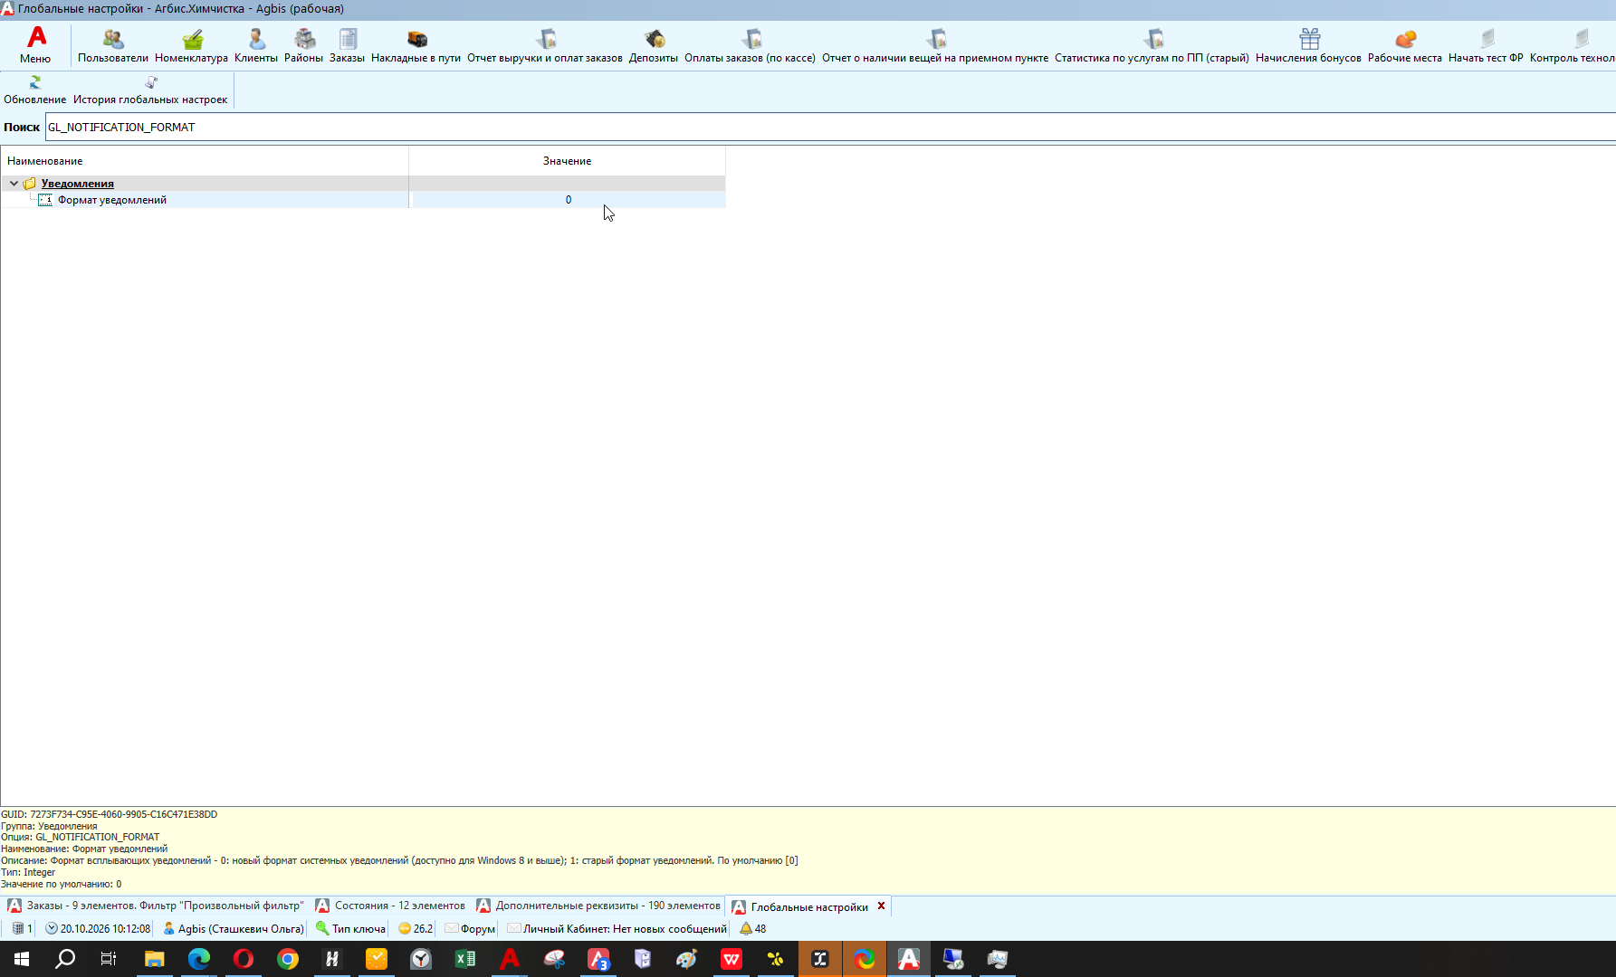Switch to Дополнительные реквизиты tab
Screen dimensions: 1616x977
[599, 906]
